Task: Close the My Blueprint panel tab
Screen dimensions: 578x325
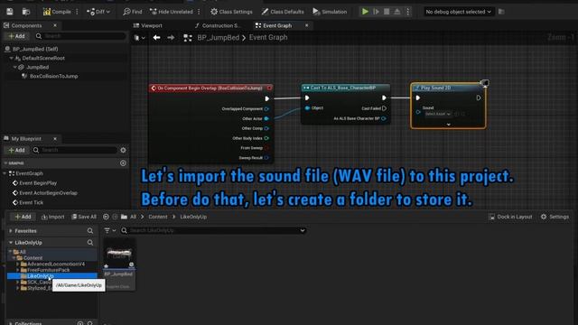Action: click(55, 139)
